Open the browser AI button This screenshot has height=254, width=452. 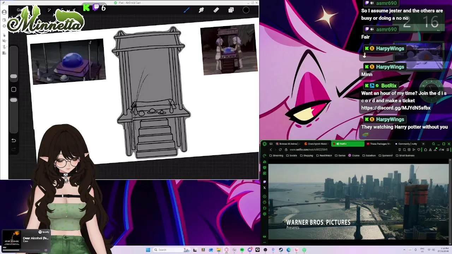[x=442, y=150]
